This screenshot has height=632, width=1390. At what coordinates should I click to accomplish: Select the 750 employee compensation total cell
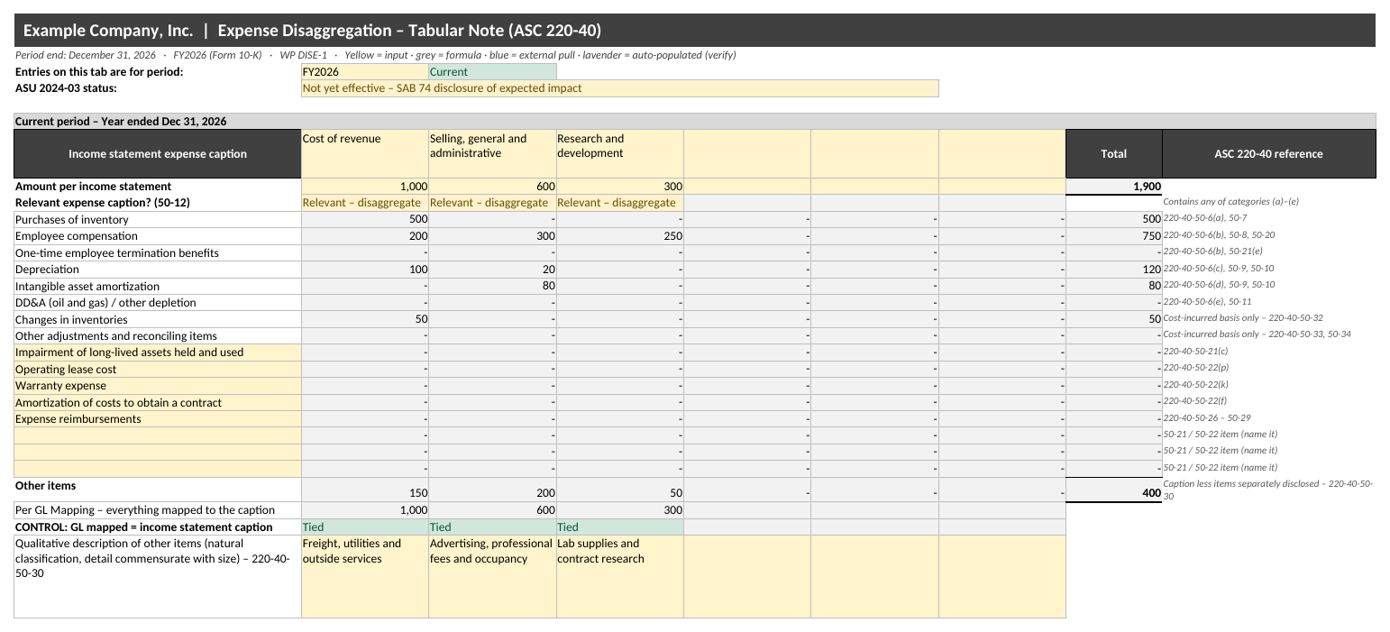point(1114,236)
